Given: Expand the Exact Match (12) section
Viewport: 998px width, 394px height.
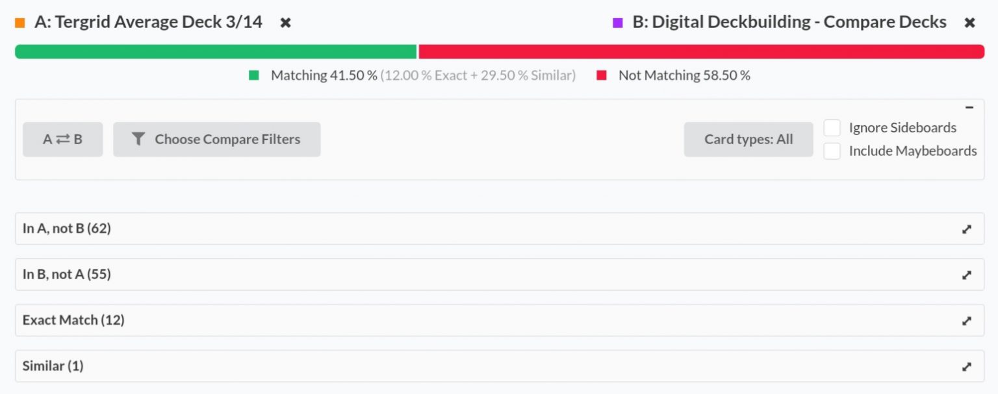Looking at the screenshot, I should click(73, 320).
